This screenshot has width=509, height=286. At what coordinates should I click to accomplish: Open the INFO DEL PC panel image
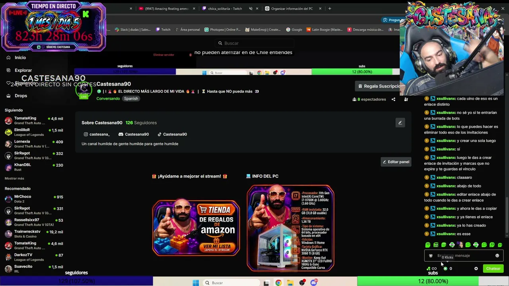290,228
